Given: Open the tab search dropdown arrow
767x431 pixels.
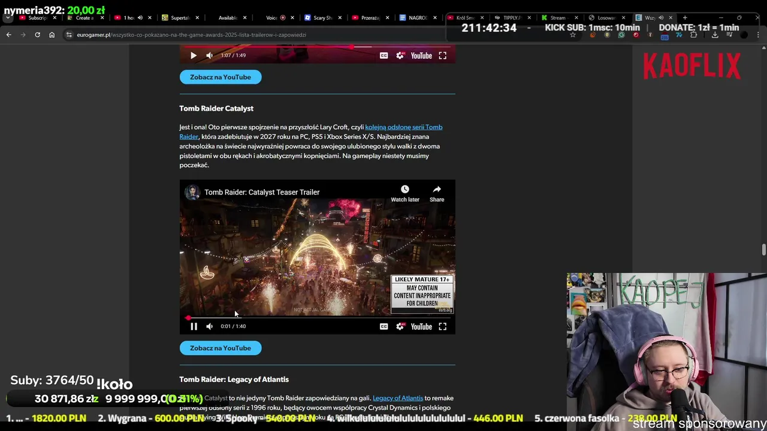Looking at the screenshot, I should [x=8, y=18].
